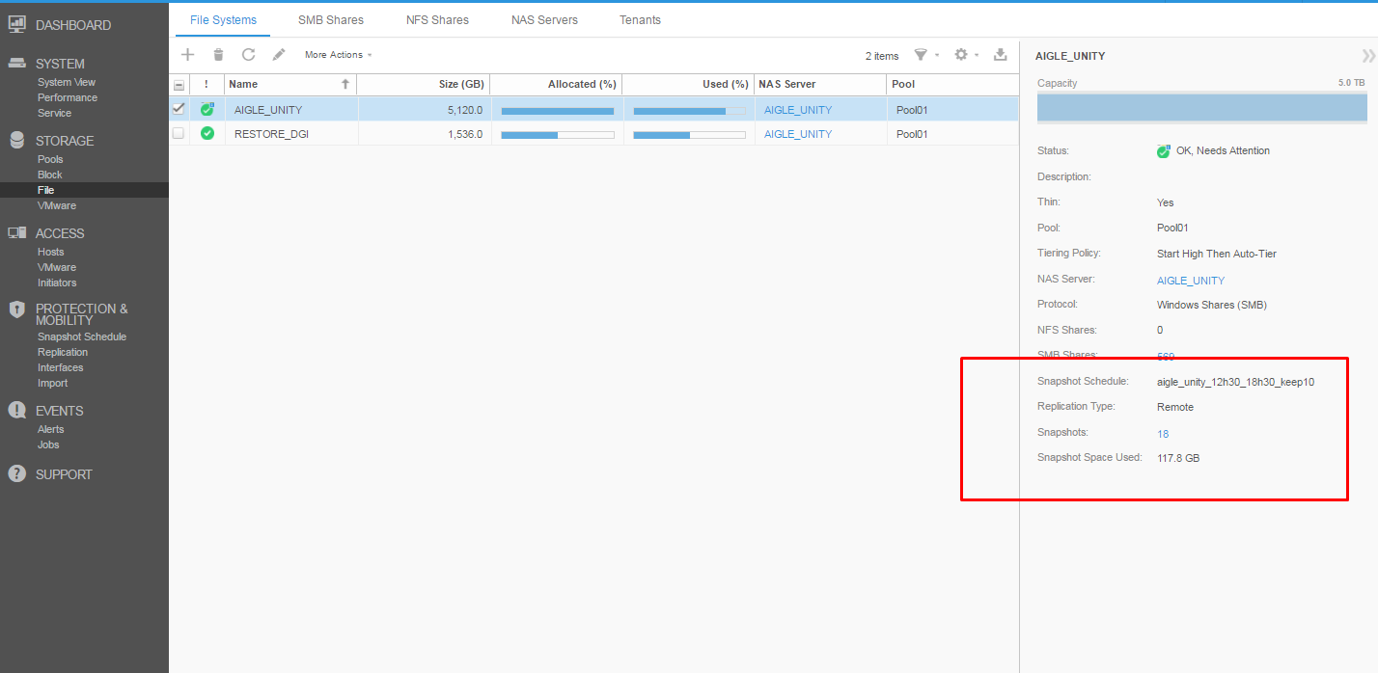The height and width of the screenshot is (673, 1378).
Task: Click the plus icon to add file system
Action: [188, 55]
